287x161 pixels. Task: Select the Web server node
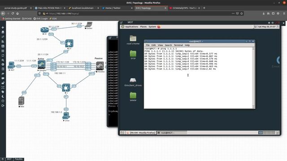[21, 101]
